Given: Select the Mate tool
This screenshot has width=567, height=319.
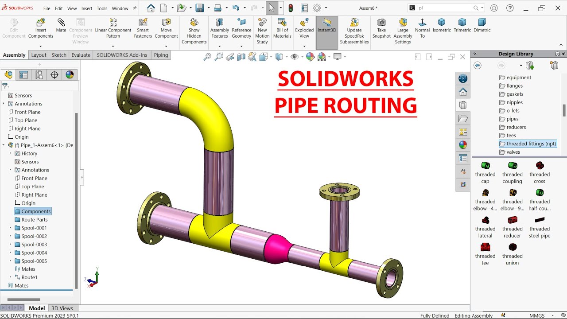Looking at the screenshot, I should click(x=61, y=26).
